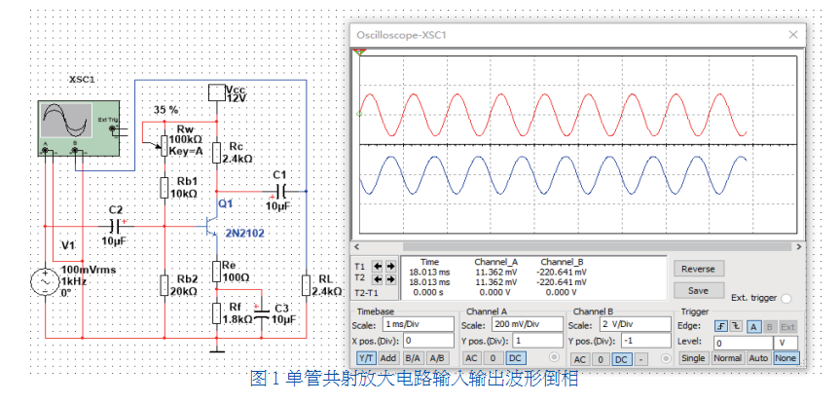Toggle Channel A AC coupling
The width and height of the screenshot is (840, 403).
coord(472,359)
